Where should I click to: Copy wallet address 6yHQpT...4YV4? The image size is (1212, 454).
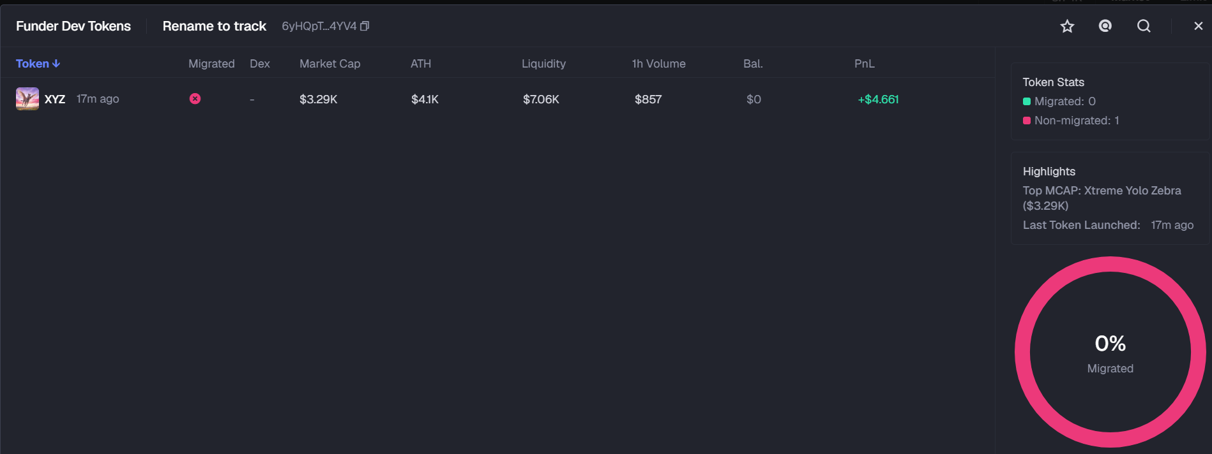point(365,26)
